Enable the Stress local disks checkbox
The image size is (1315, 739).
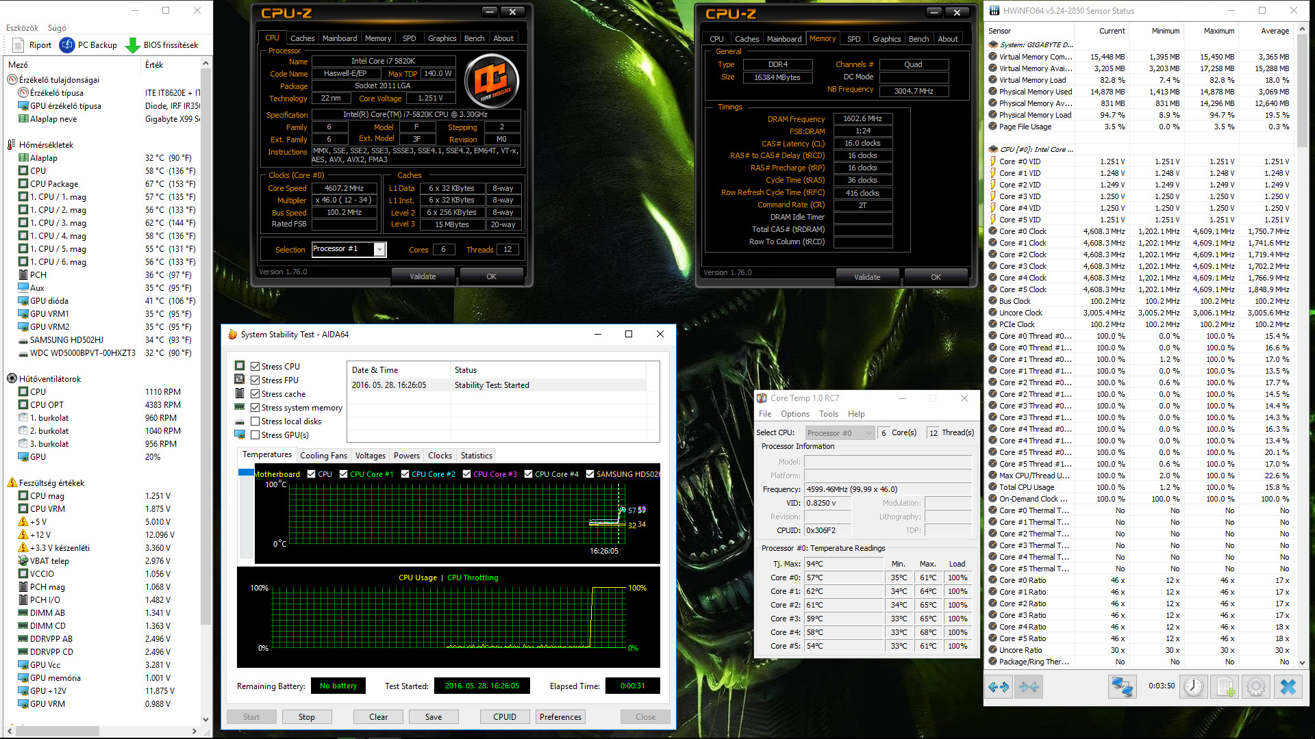(255, 422)
